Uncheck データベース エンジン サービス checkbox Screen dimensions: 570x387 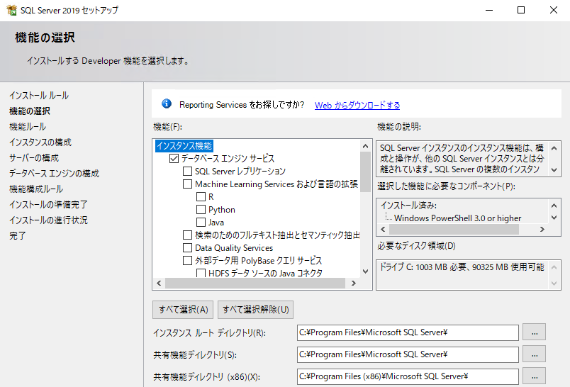click(174, 159)
